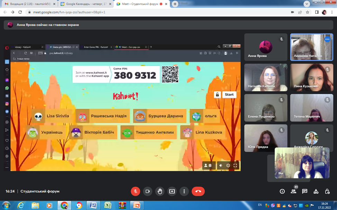The image size is (337, 210).
Task: Click the Present now screen share icon
Action: coord(172,191)
